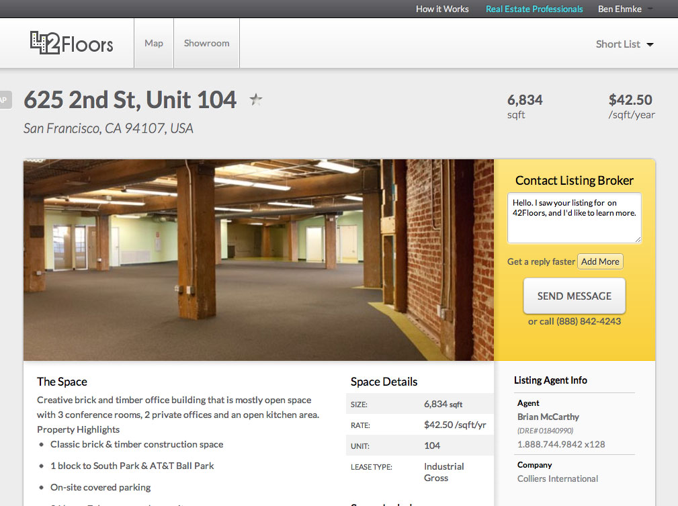Select lease type Industrial Gross
This screenshot has height=506, width=678.
point(444,472)
